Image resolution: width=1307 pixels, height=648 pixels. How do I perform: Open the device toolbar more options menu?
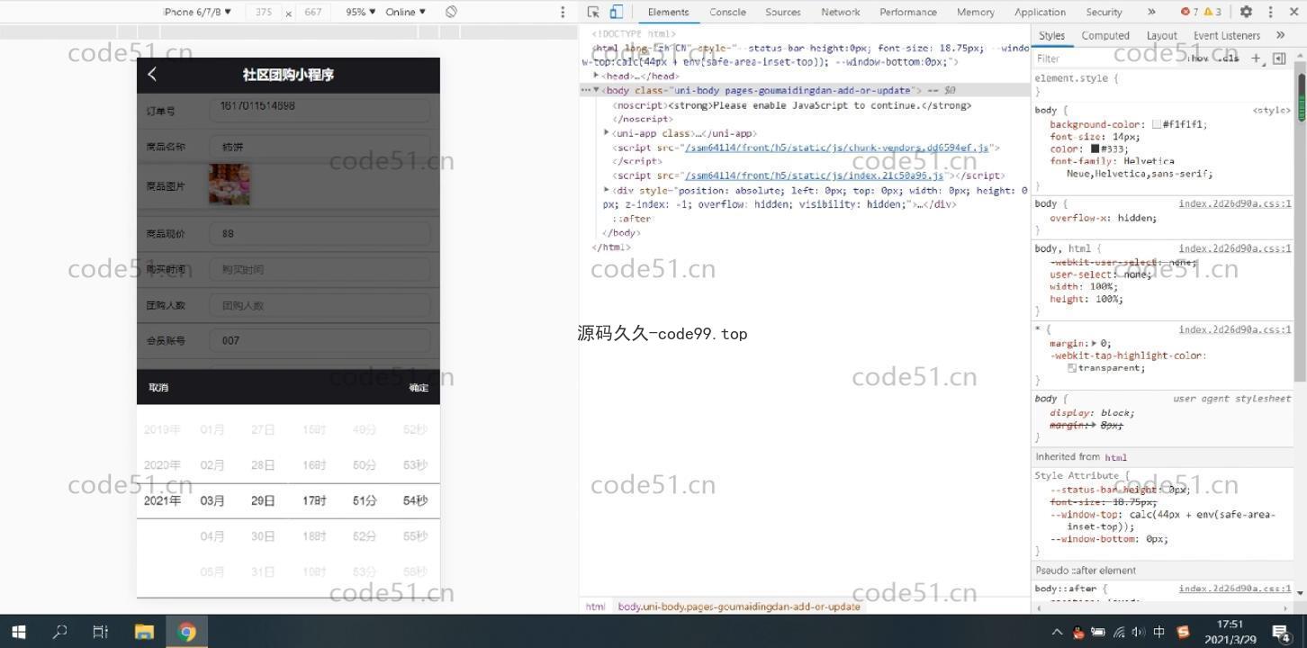coord(563,12)
